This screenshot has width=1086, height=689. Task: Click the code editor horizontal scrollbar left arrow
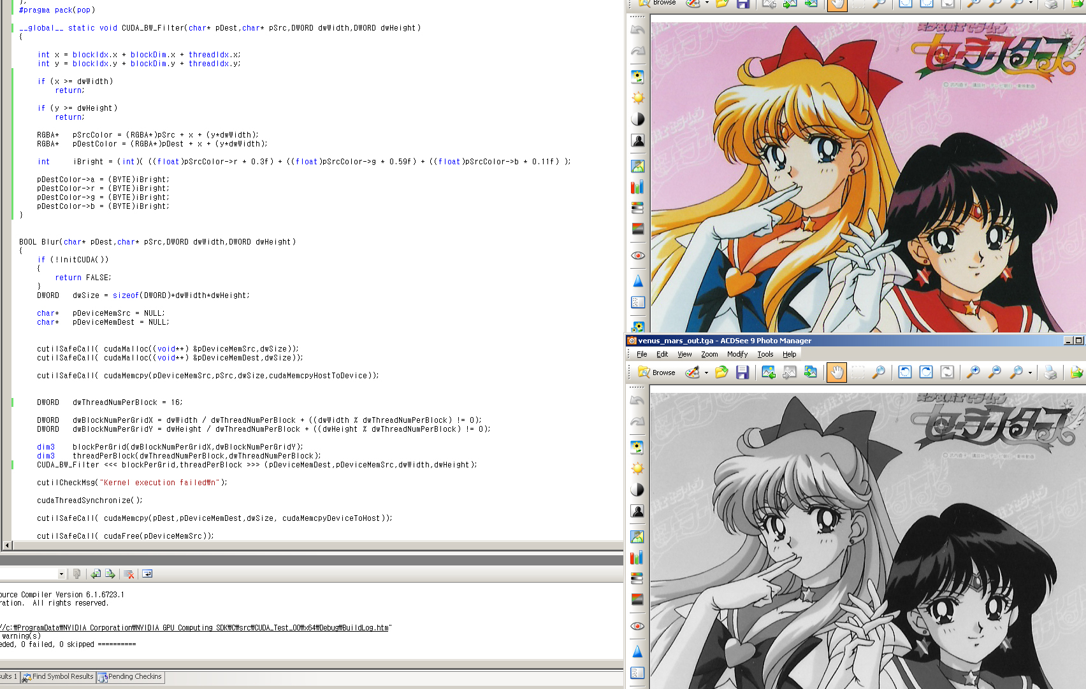[x=7, y=545]
